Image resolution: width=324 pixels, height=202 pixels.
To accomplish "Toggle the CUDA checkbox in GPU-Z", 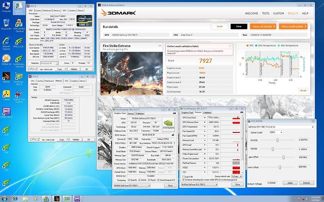I will pyautogui.click(x=139, y=180).
